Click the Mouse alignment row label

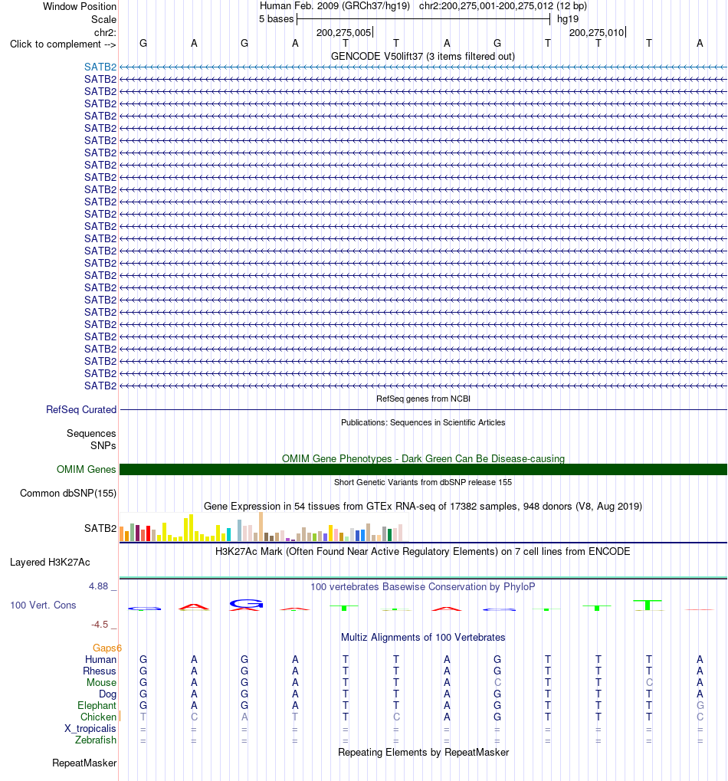tap(102, 682)
